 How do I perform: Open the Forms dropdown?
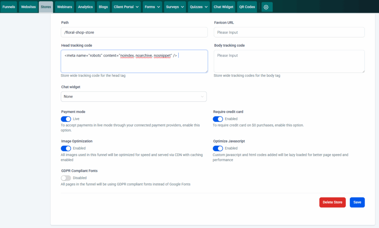coord(152,7)
